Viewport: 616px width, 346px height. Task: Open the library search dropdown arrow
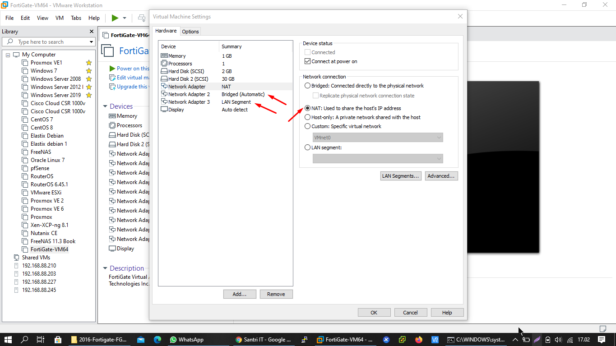tap(91, 42)
